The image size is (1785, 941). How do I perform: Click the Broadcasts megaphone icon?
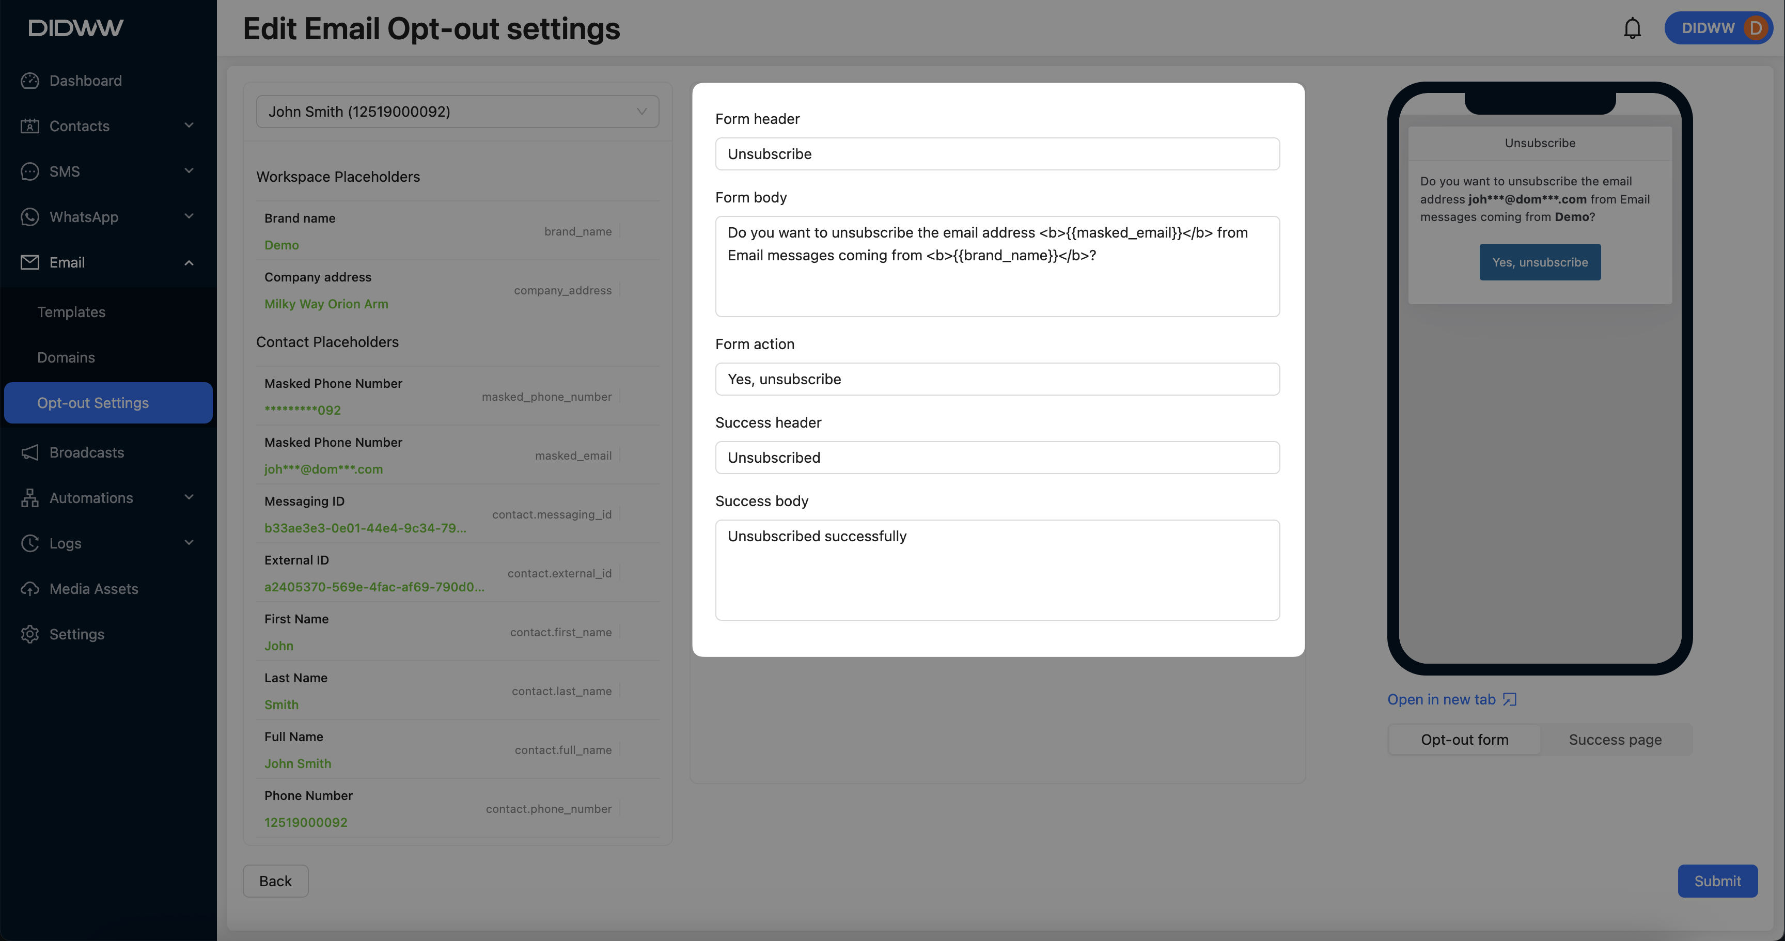point(30,452)
